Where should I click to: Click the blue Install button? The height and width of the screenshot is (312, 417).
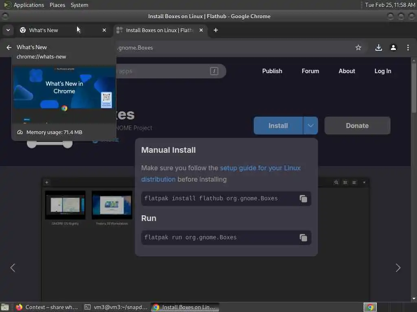click(278, 126)
